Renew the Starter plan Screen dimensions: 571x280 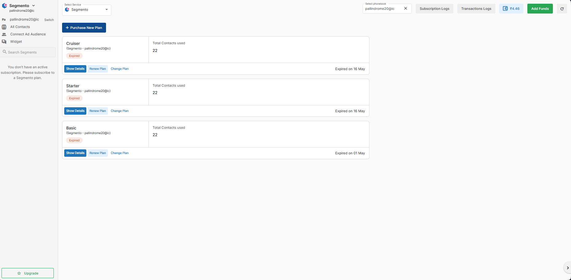(98, 111)
